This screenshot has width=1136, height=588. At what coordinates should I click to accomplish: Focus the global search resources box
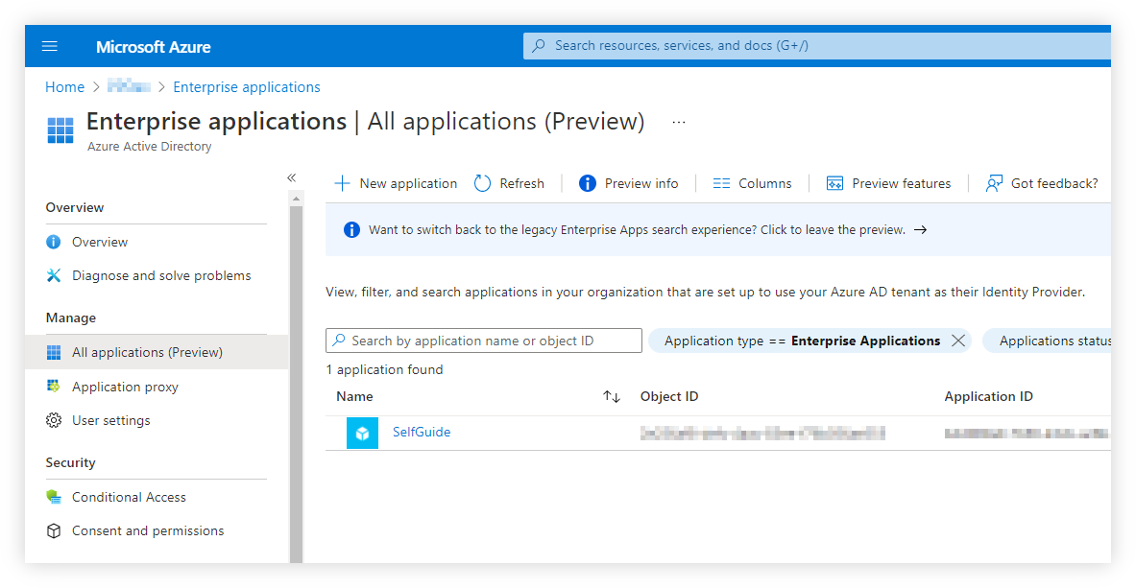click(x=816, y=46)
